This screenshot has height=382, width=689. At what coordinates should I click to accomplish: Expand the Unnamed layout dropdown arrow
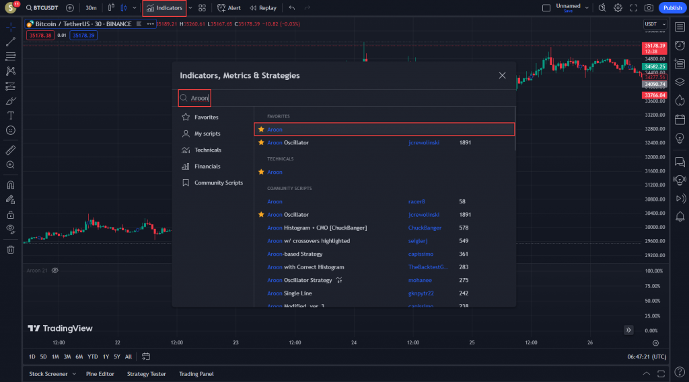coord(587,8)
